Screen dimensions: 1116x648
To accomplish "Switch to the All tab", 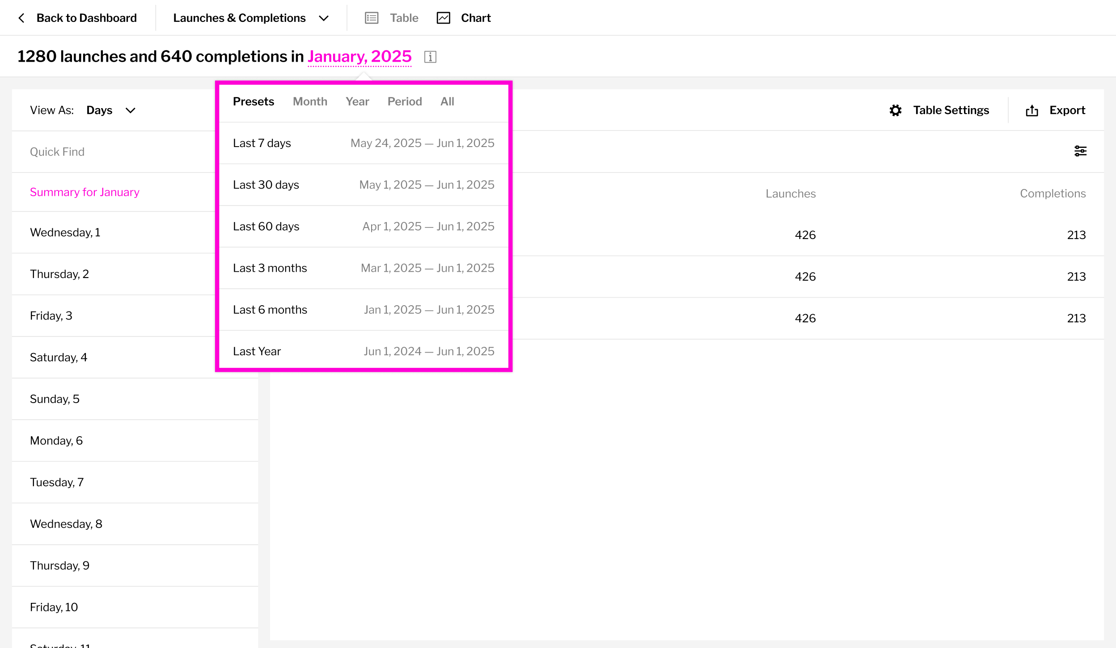I will pyautogui.click(x=447, y=101).
